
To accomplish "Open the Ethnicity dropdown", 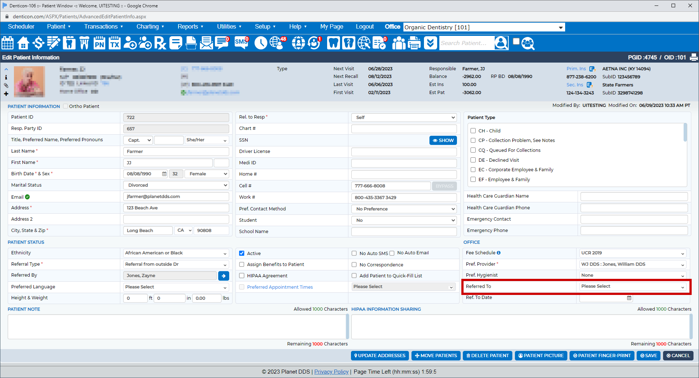I will pyautogui.click(x=176, y=253).
